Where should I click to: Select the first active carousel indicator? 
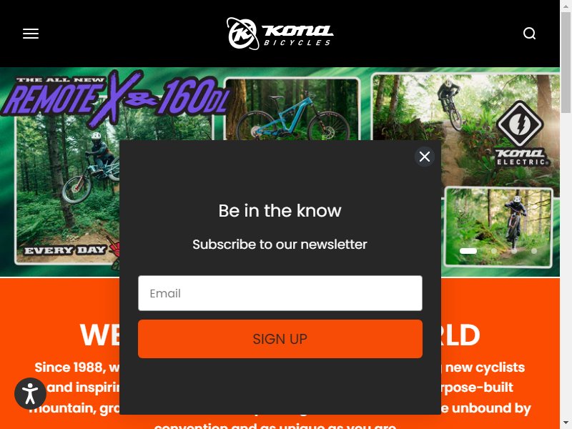468,251
